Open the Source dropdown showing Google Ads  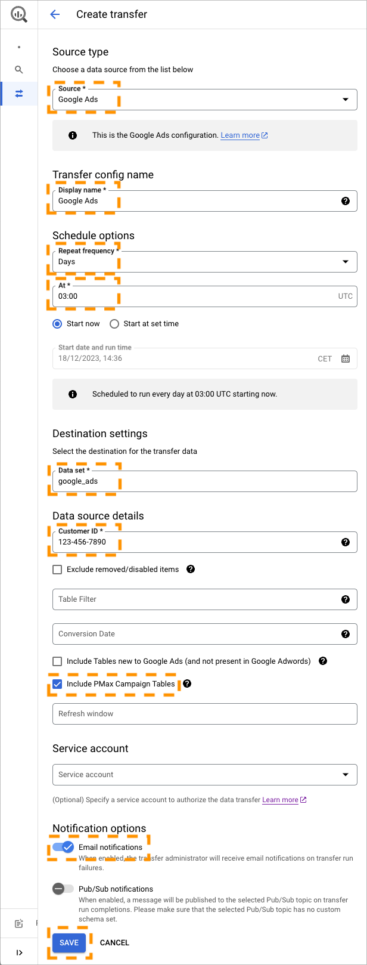point(205,100)
